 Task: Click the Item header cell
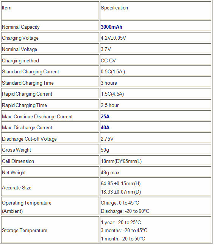point(50,11)
